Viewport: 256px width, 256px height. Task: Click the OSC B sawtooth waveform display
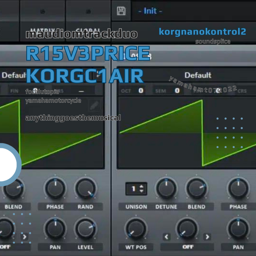pyautogui.click(x=186, y=132)
